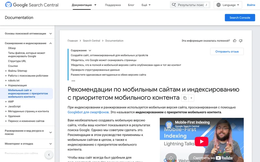This screenshot has width=260, height=162.
Task: Expand Метаданные страниц и контента item
Action: (x=6, y=111)
